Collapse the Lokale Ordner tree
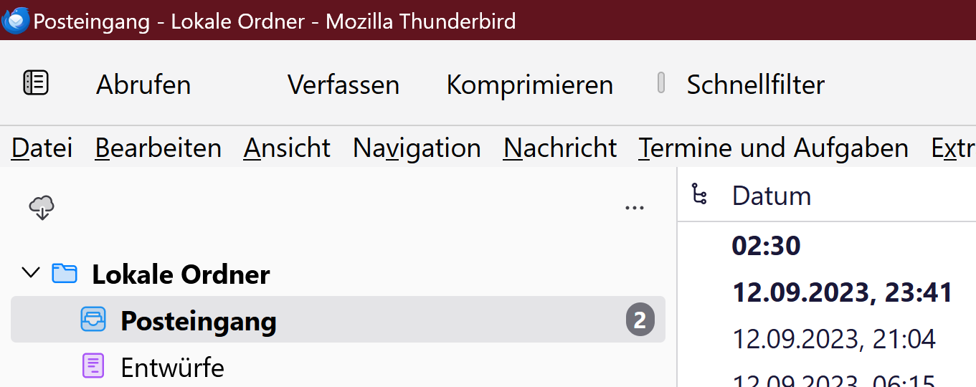This screenshot has width=976, height=387. pyautogui.click(x=31, y=273)
